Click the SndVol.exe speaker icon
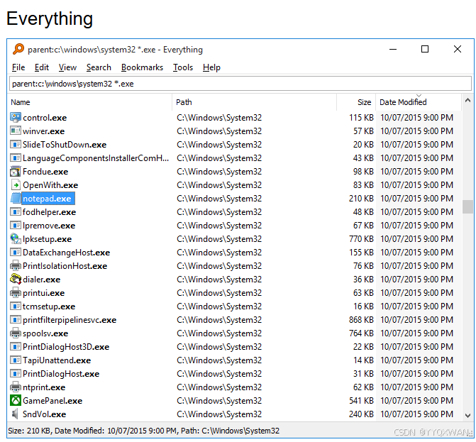 point(16,414)
